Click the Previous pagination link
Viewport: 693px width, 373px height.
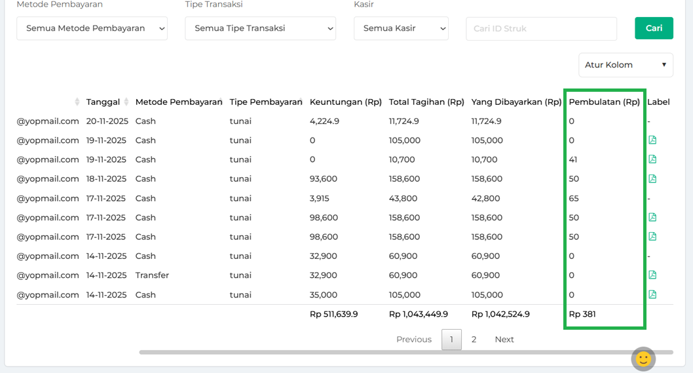click(x=413, y=340)
